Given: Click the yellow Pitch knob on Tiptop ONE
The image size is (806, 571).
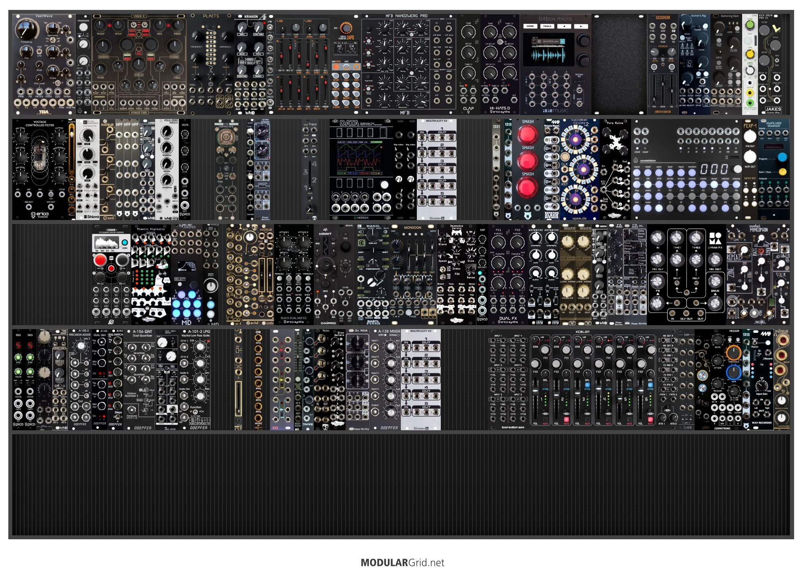Looking at the screenshot, I should [750, 54].
